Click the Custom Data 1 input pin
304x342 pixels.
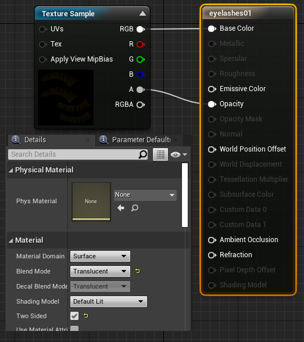coord(212,225)
